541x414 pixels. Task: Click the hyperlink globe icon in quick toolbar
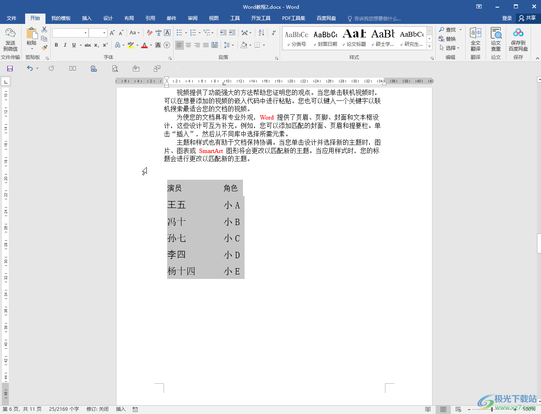click(94, 69)
